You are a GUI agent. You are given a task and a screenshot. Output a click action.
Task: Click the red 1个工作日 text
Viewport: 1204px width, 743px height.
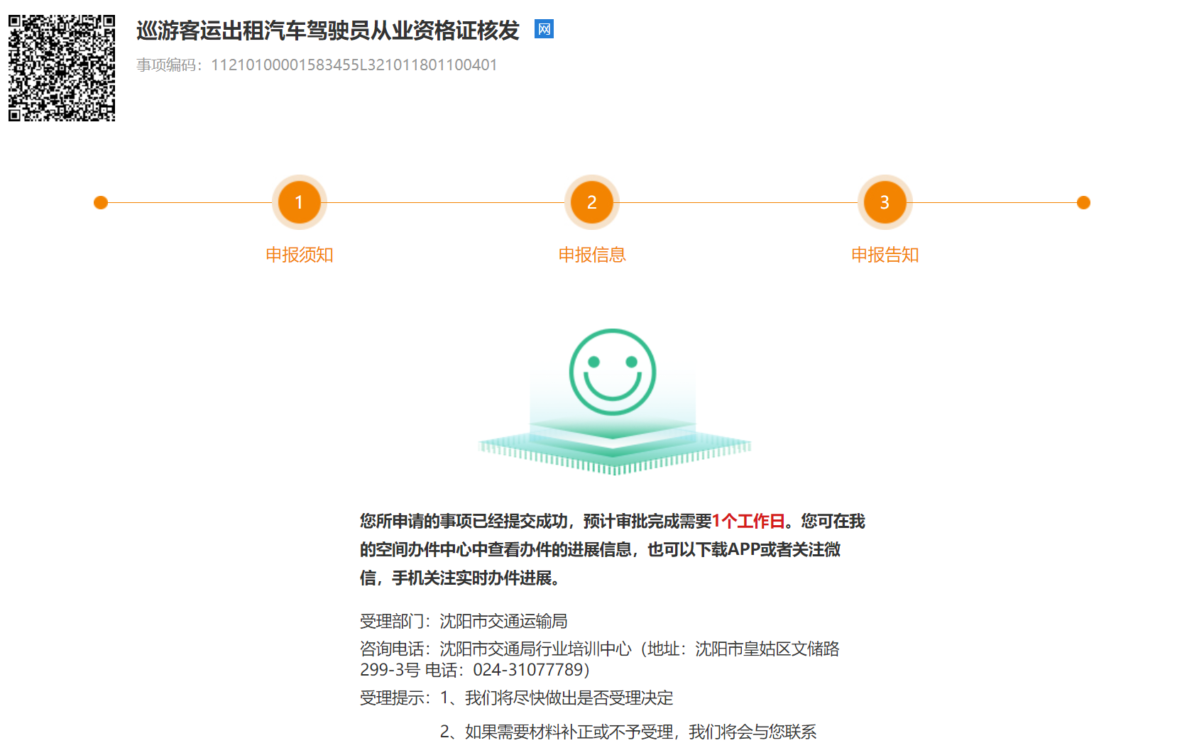tap(748, 522)
